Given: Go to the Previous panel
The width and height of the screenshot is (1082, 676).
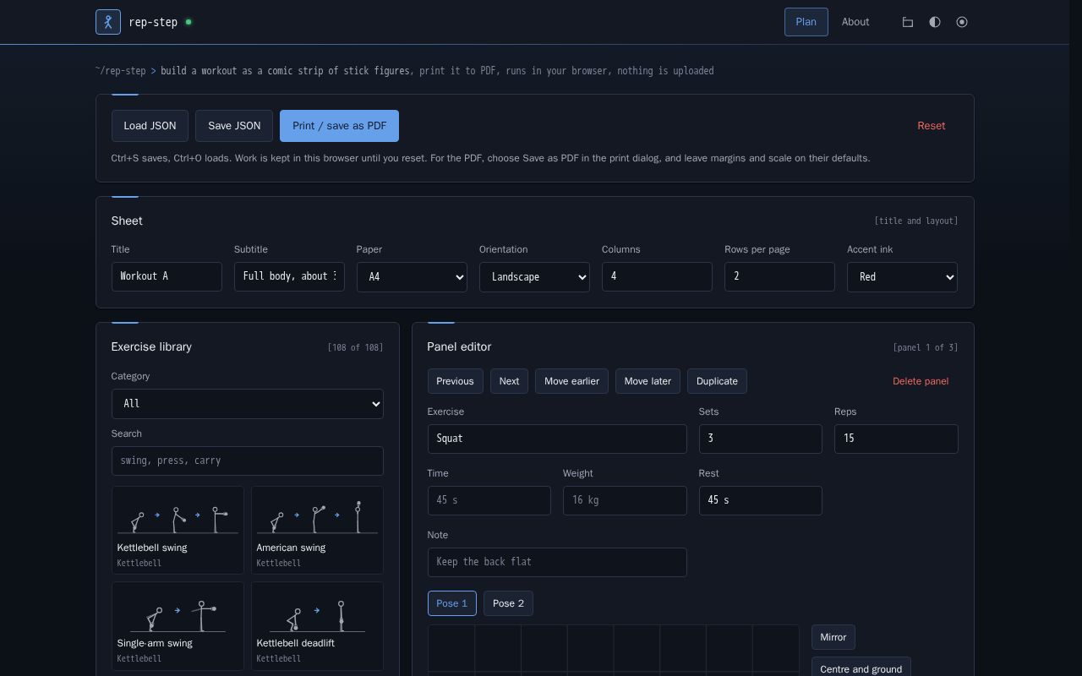Looking at the screenshot, I should 455,381.
